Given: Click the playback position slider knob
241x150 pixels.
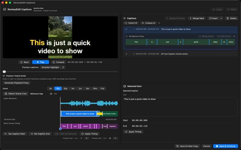Looking at the screenshot, I should (4, 72).
